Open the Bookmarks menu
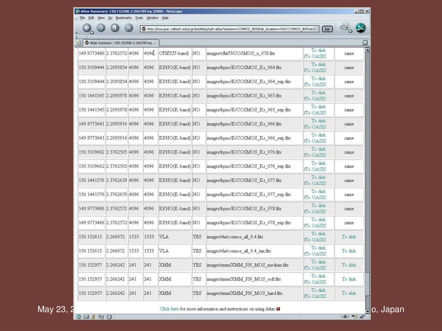The height and width of the screenshot is (331, 442). [123, 18]
